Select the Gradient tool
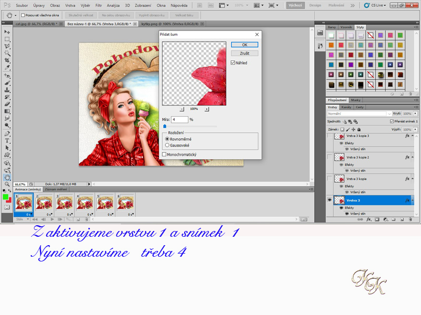Image resolution: width=421 pixels, height=315 pixels. coord(7,111)
